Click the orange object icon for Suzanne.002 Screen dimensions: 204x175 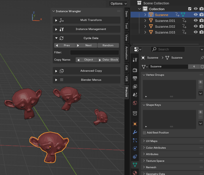pos(151,26)
